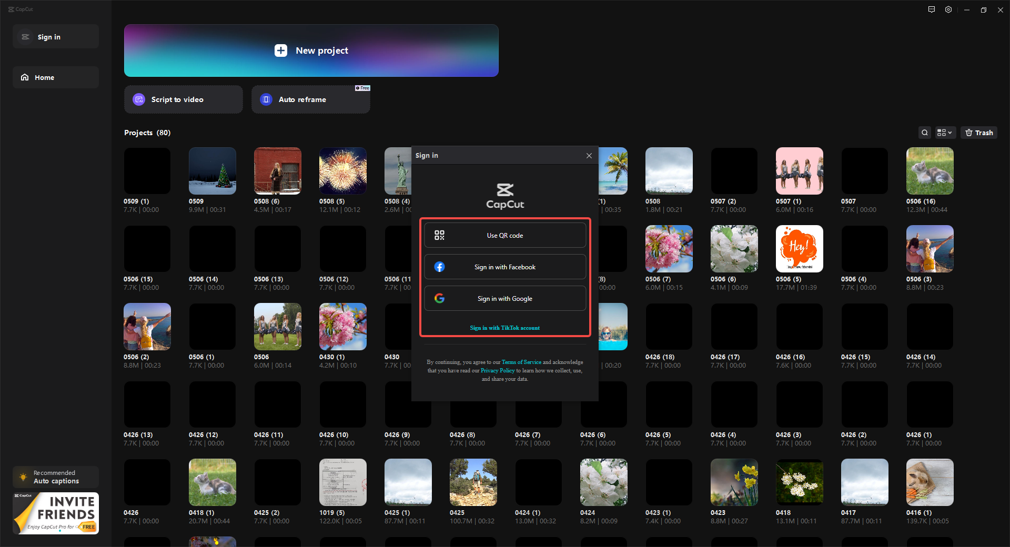This screenshot has width=1010, height=547.
Task: Open project 0506 (15) thumbnail
Action: click(x=147, y=249)
